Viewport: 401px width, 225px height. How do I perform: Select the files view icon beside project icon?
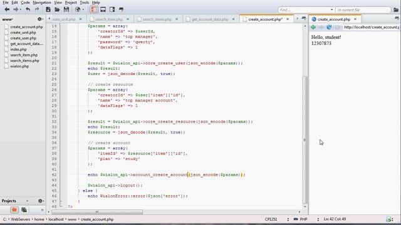[24, 210]
